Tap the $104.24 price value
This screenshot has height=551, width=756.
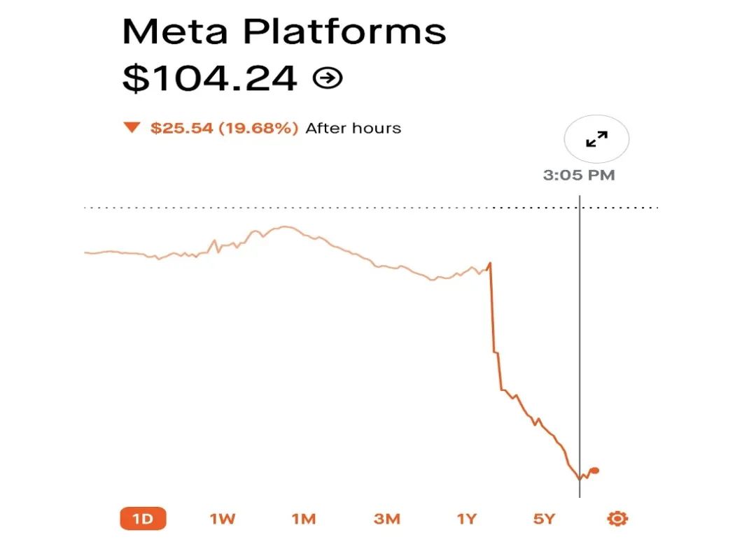point(210,79)
